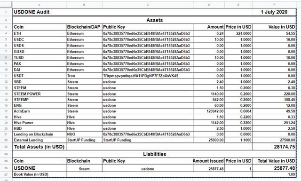
Task: Click the '1 July 2020' date cell
Action: pyautogui.click(x=274, y=12)
